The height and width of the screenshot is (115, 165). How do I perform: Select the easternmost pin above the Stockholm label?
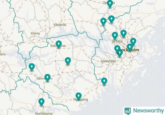pos(133,42)
